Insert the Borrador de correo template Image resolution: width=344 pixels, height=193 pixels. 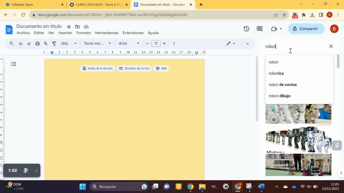pos(134,68)
